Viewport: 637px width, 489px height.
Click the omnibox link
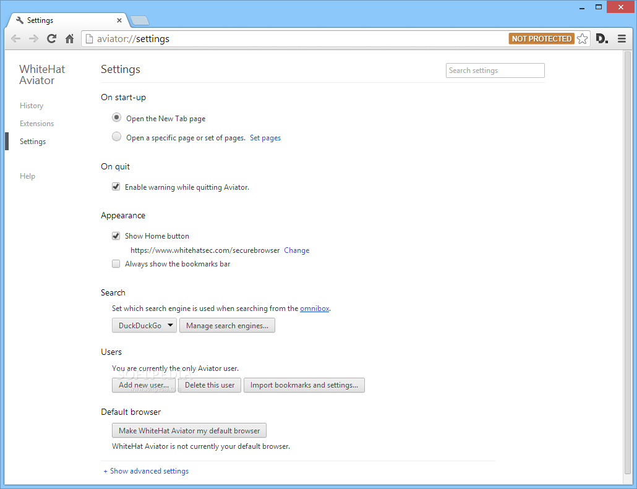click(314, 308)
